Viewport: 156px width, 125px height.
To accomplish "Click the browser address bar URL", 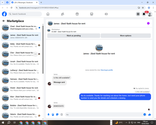I will (x=39, y=8).
